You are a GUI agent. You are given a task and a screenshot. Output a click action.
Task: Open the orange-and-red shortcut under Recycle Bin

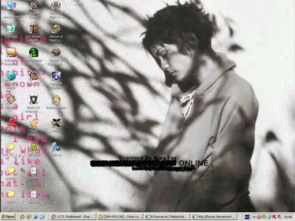(11, 52)
